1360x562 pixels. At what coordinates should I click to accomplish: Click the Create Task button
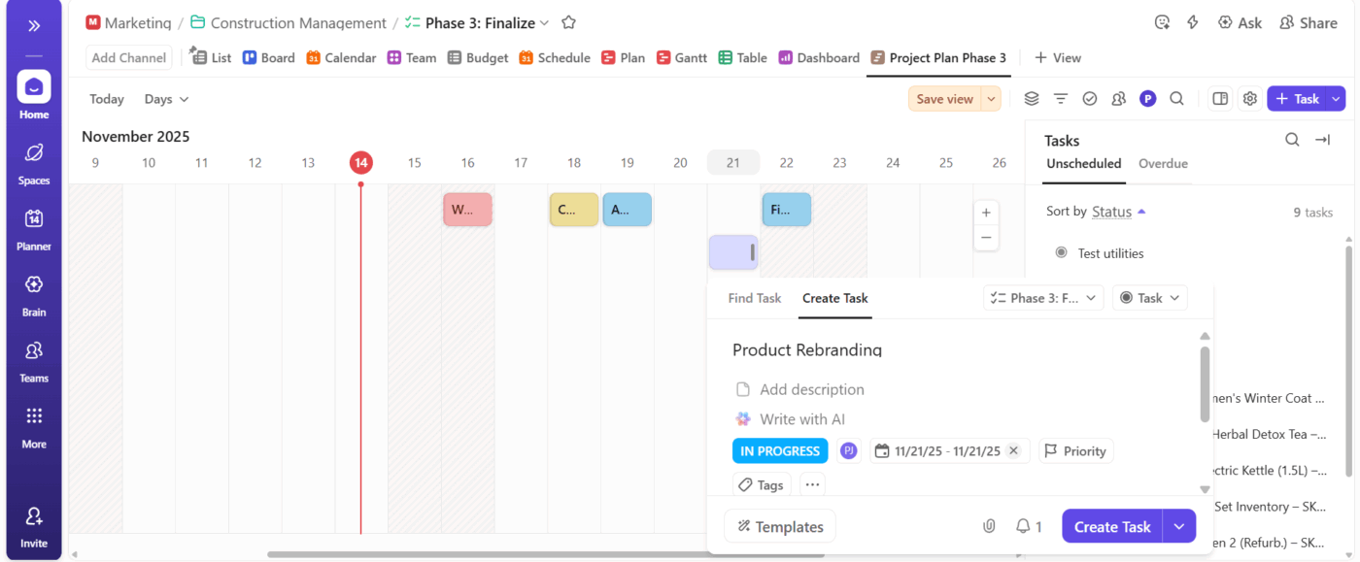point(1111,525)
